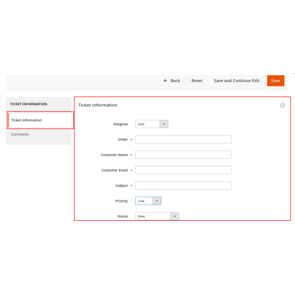Focus the Order input field
Viewport: 295px width, 295px height.
pos(183,140)
